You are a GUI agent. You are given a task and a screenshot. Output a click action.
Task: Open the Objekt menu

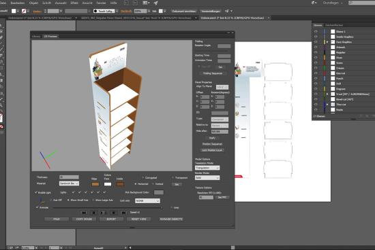33,3
